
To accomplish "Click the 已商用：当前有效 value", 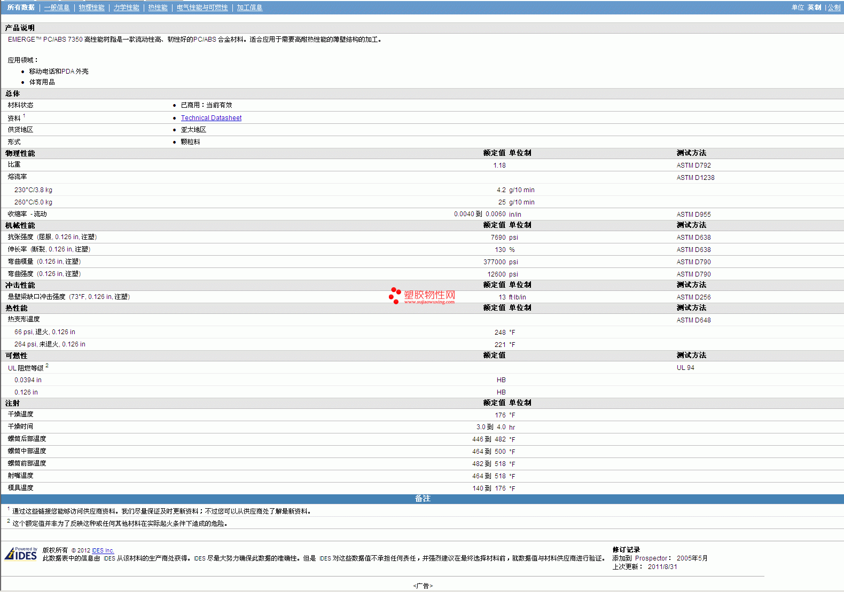I will [206, 105].
